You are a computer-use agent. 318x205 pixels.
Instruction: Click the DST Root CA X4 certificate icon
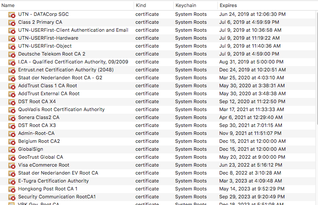[x=12, y=102]
